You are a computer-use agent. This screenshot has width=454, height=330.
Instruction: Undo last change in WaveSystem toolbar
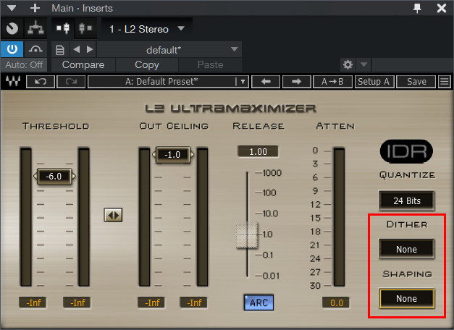coord(41,82)
